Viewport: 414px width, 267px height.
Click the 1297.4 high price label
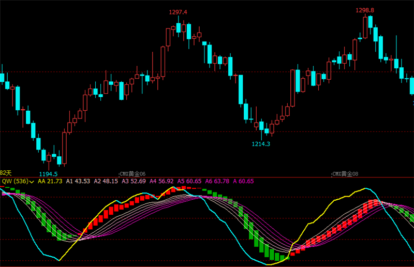pyautogui.click(x=178, y=12)
